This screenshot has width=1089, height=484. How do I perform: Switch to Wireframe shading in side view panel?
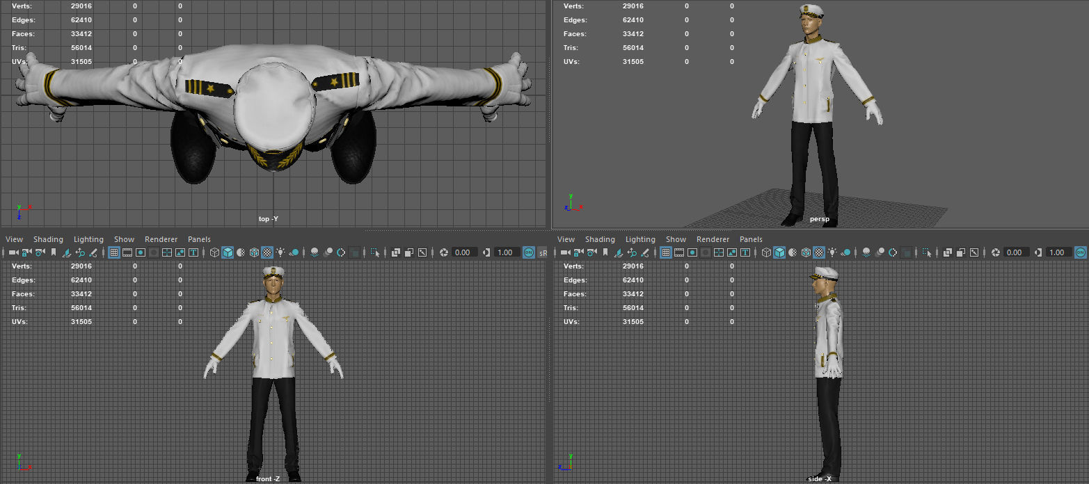(x=766, y=252)
